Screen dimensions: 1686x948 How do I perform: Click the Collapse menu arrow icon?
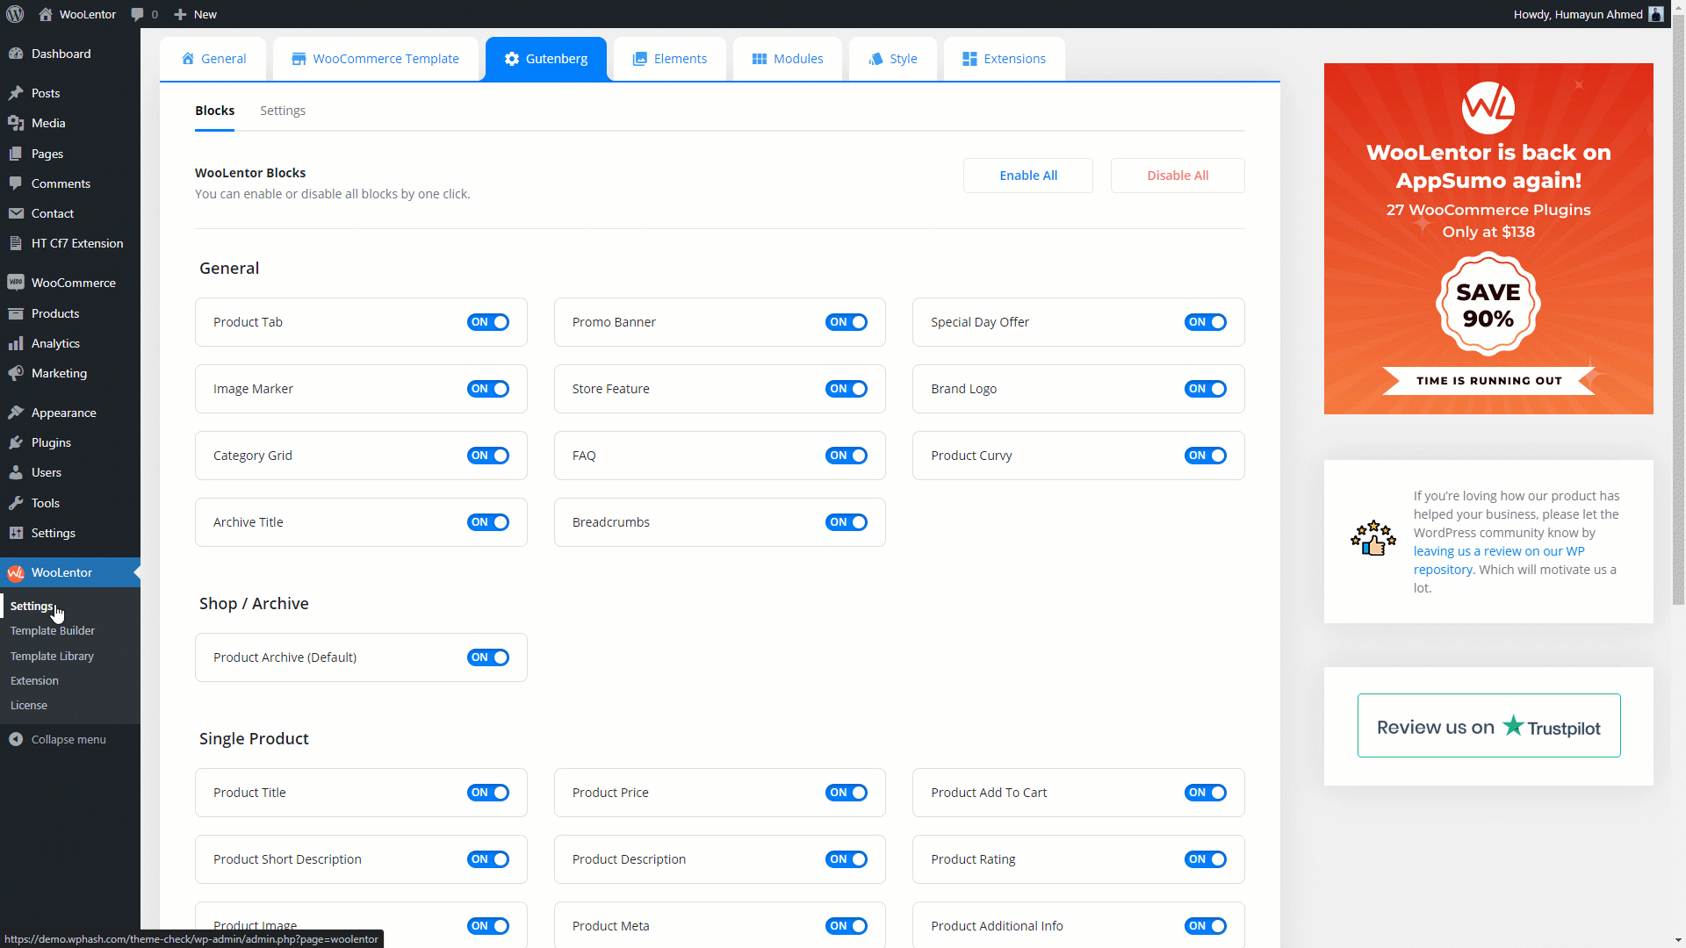coord(16,739)
